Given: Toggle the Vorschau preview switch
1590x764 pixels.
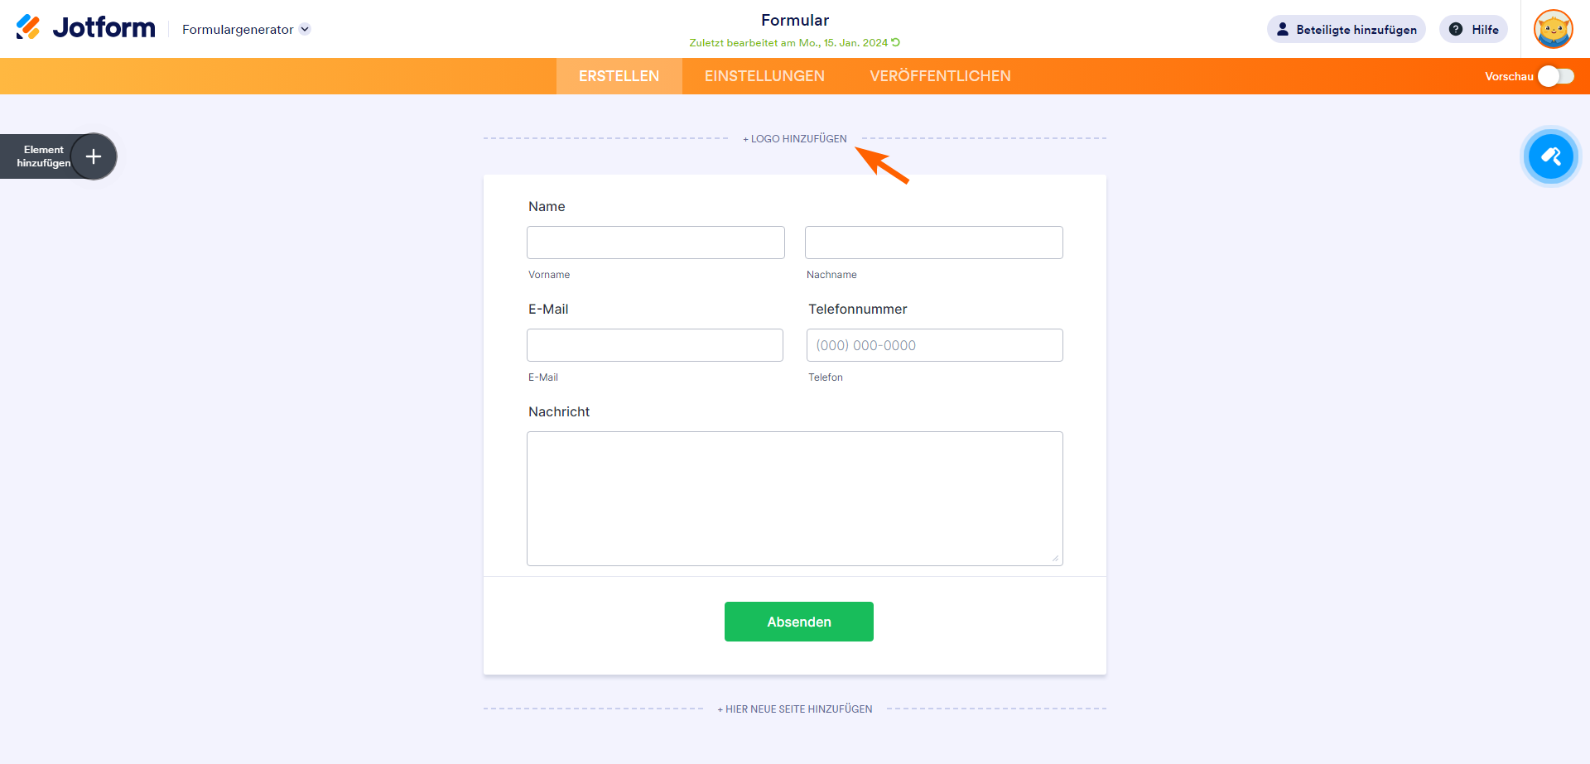Looking at the screenshot, I should point(1555,76).
